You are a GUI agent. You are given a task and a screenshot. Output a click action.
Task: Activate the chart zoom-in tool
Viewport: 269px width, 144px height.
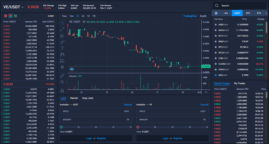tap(62, 82)
